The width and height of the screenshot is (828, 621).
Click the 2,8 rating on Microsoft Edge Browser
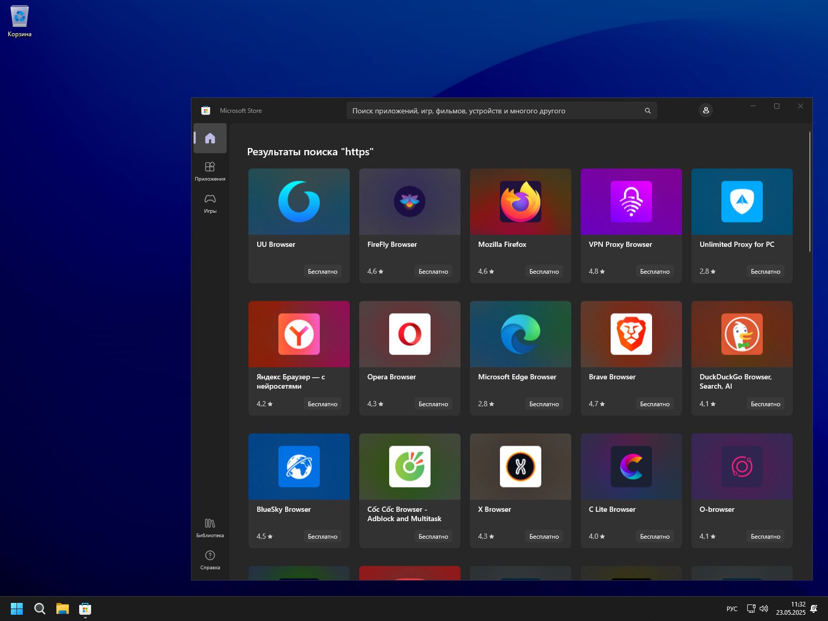click(x=486, y=404)
